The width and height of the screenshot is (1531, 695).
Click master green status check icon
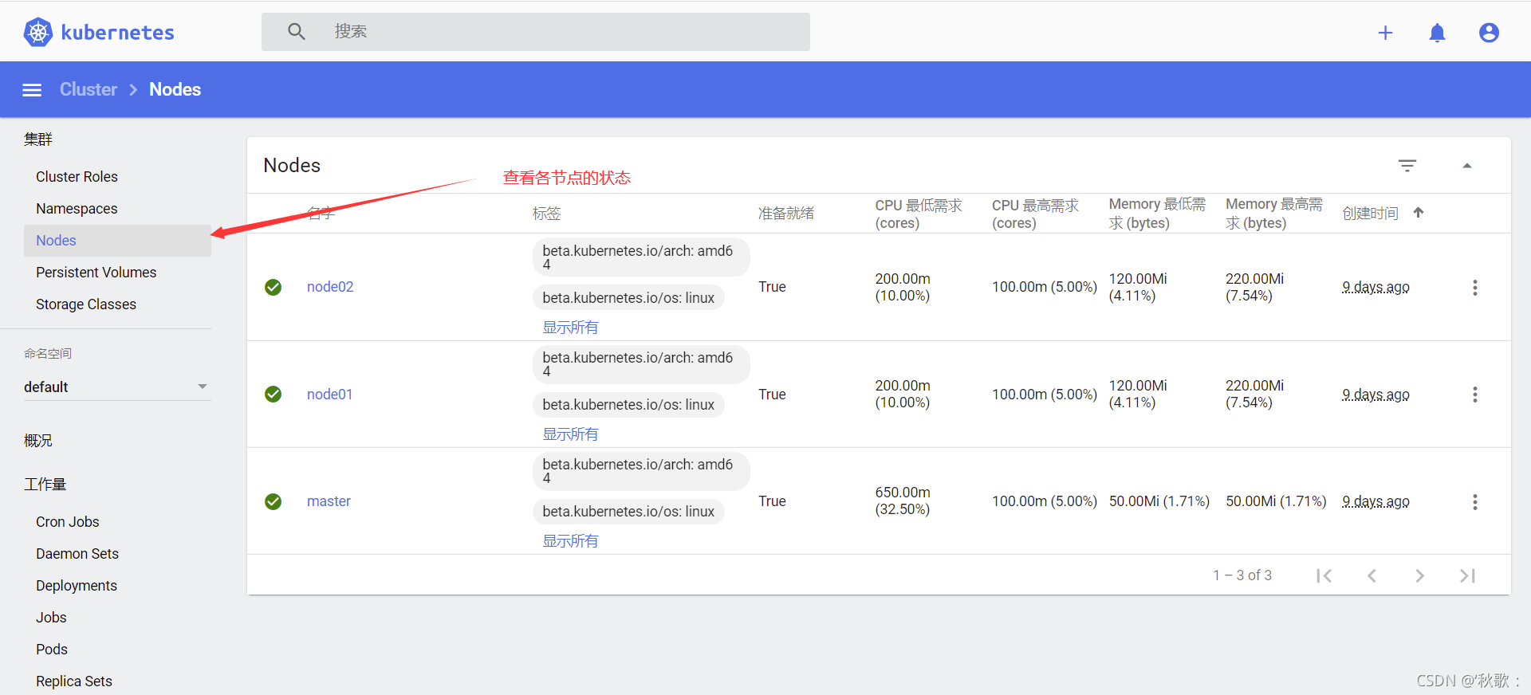coord(273,501)
